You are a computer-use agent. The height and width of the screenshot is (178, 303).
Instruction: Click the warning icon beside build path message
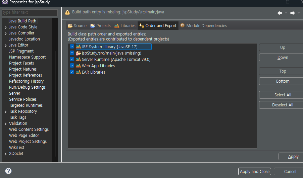[x=67, y=12]
